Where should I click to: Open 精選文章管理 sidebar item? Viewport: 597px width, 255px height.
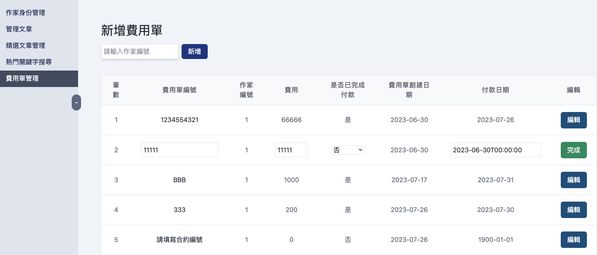point(25,46)
